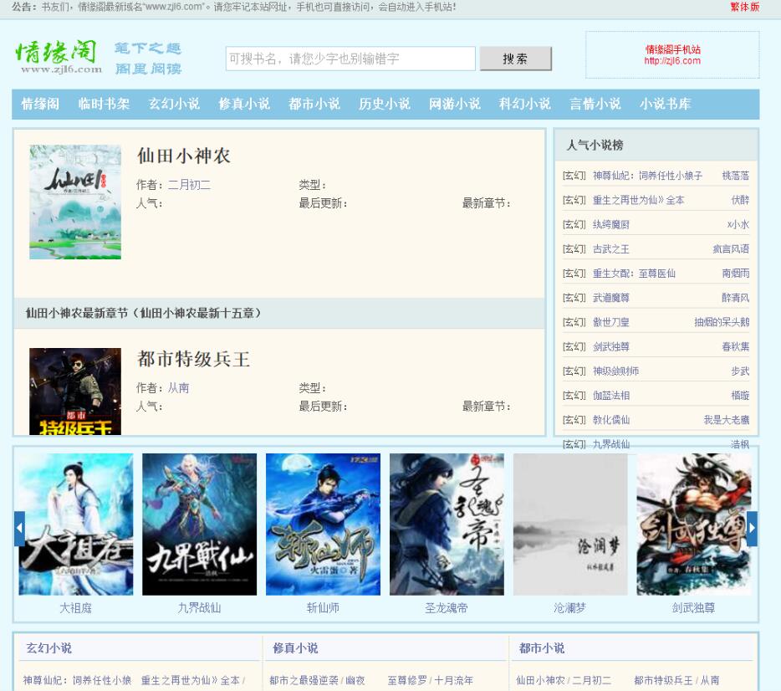This screenshot has height=691, width=781.
Task: Click author name 疯言风语 in ranking
Action: [x=731, y=248]
